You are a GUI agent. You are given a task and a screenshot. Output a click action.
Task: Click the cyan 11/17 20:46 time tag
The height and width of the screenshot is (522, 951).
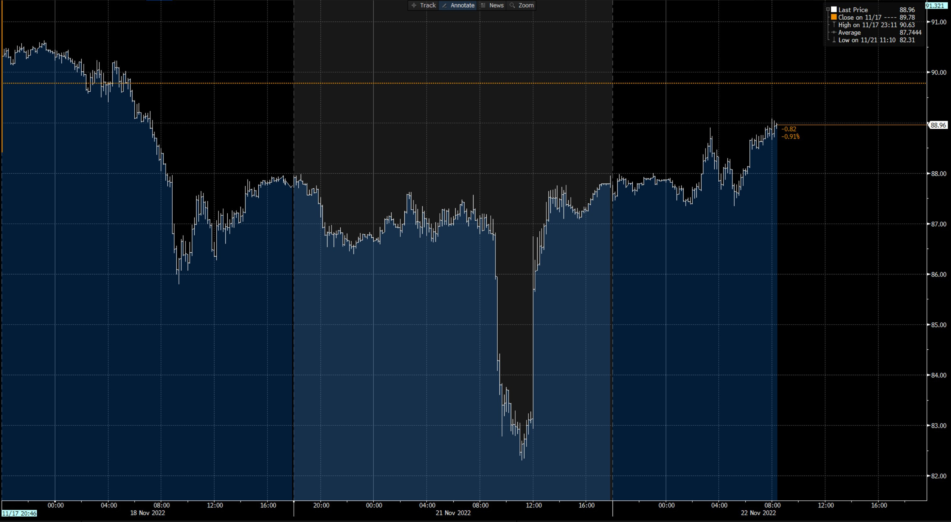click(19, 514)
